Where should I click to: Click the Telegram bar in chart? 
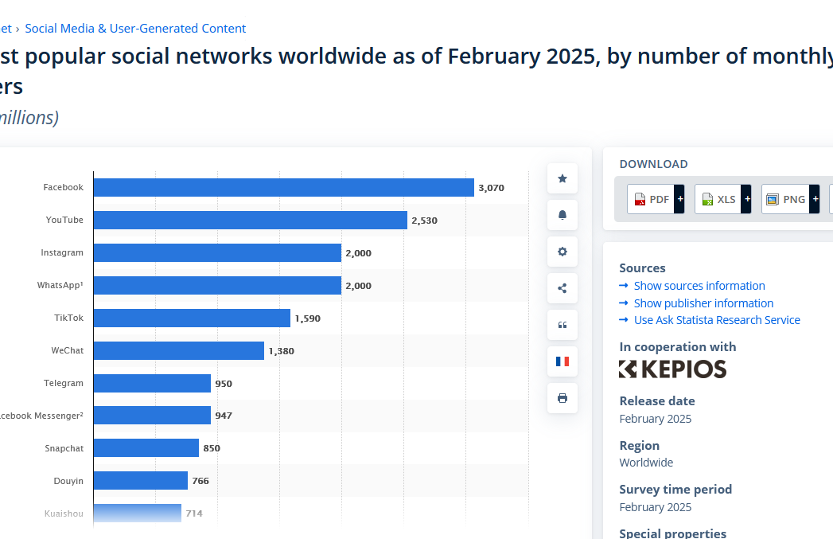click(x=153, y=383)
